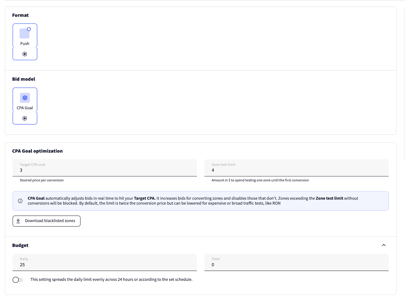Click the CPA Goal label text
This screenshot has width=405, height=302.
[25, 108]
